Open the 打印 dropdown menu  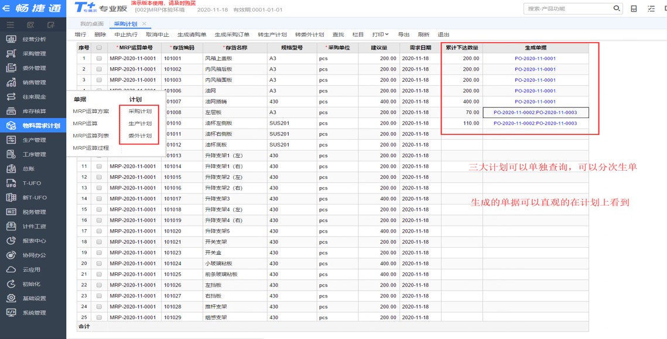pos(380,34)
